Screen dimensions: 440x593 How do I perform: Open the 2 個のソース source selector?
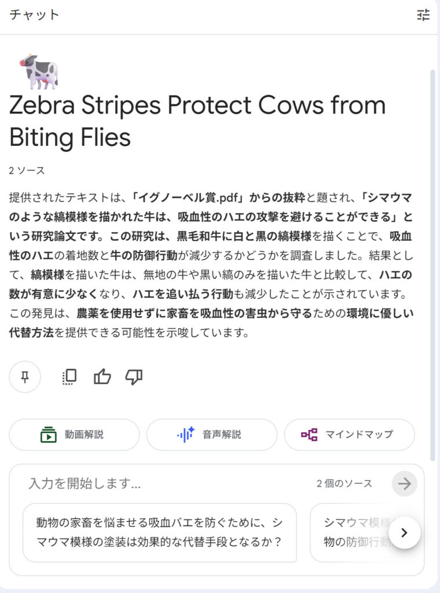click(x=344, y=484)
